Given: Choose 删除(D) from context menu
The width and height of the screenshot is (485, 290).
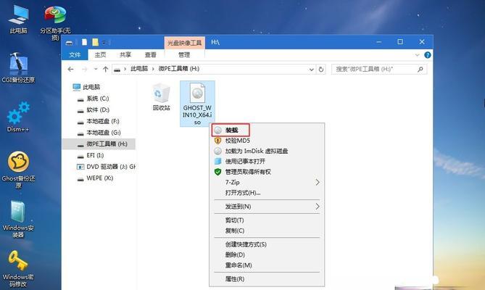Looking at the screenshot, I should pyautogui.click(x=267, y=254).
